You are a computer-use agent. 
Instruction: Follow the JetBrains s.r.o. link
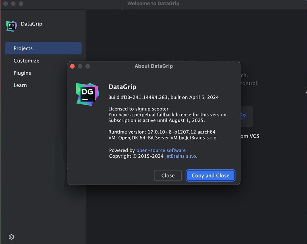click(x=181, y=156)
